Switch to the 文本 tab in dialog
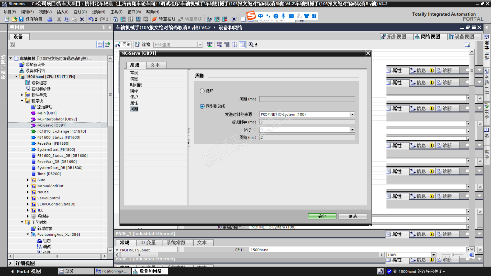The height and width of the screenshot is (276, 491). click(155, 65)
